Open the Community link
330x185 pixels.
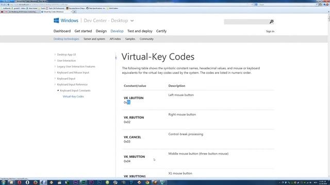pyautogui.click(x=146, y=39)
